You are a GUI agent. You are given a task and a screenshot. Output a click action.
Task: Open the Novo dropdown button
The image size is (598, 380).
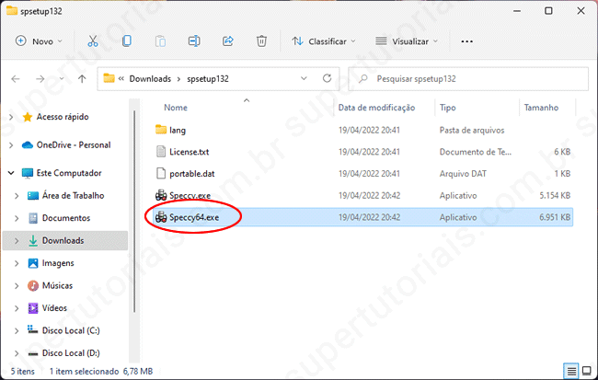click(x=39, y=41)
